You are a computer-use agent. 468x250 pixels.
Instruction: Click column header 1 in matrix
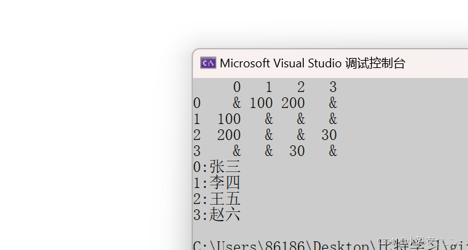tap(269, 87)
